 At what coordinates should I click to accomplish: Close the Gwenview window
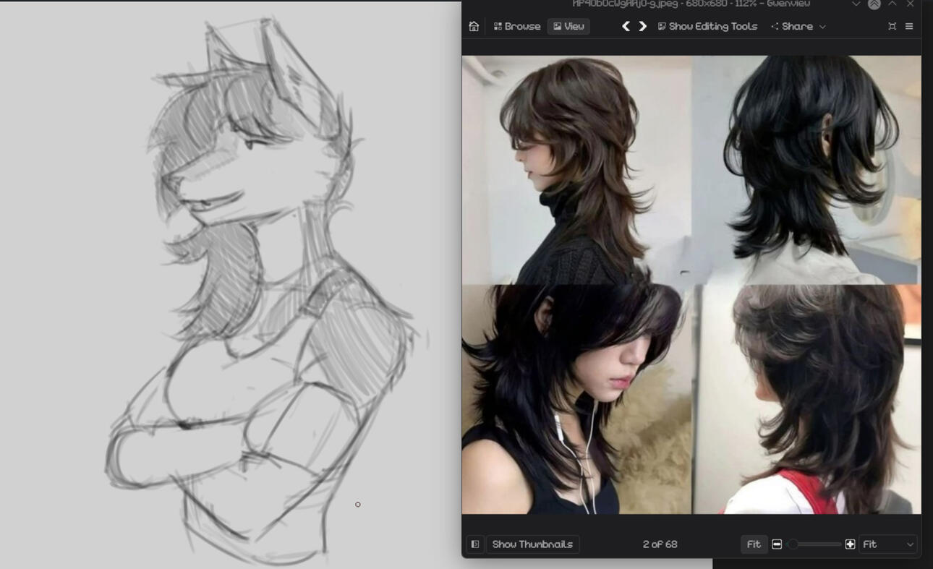click(911, 4)
